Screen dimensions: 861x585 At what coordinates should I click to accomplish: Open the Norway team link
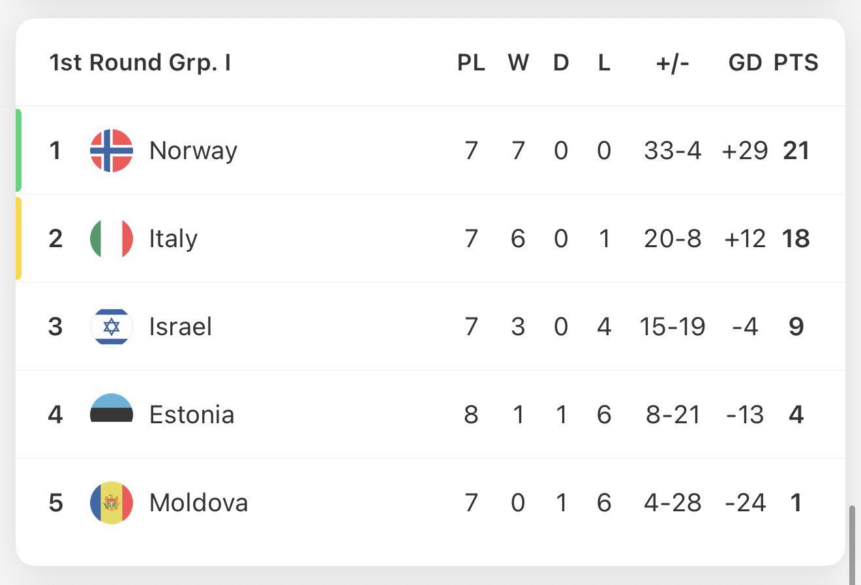(193, 151)
